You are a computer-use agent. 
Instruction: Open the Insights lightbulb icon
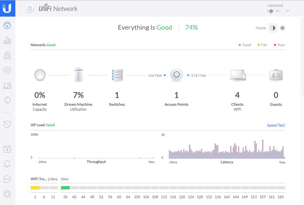coord(7,100)
